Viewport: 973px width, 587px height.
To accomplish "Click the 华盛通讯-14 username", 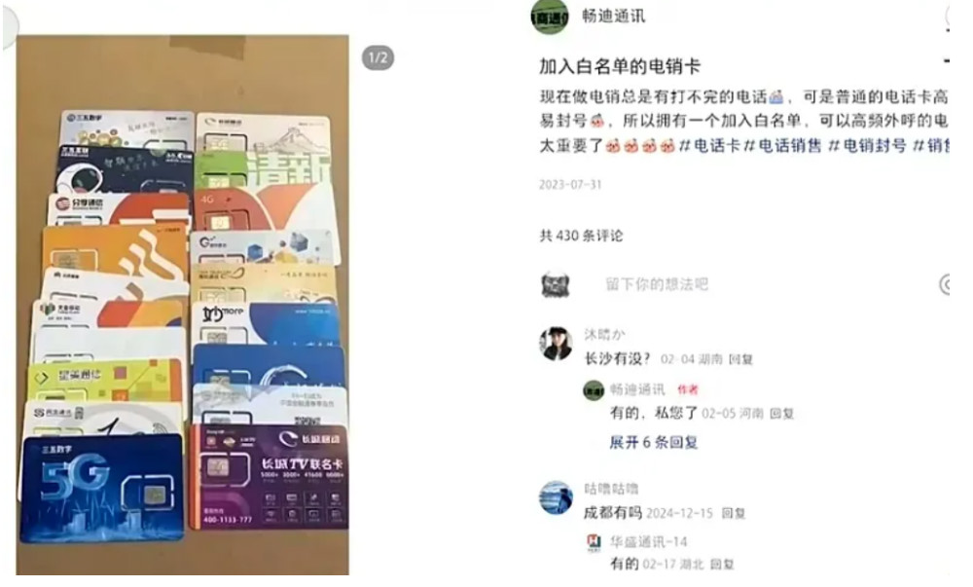I will [648, 541].
